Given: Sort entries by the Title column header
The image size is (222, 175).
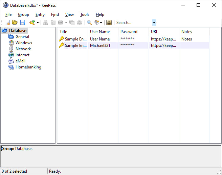Looking at the screenshot, I should pos(72,32).
